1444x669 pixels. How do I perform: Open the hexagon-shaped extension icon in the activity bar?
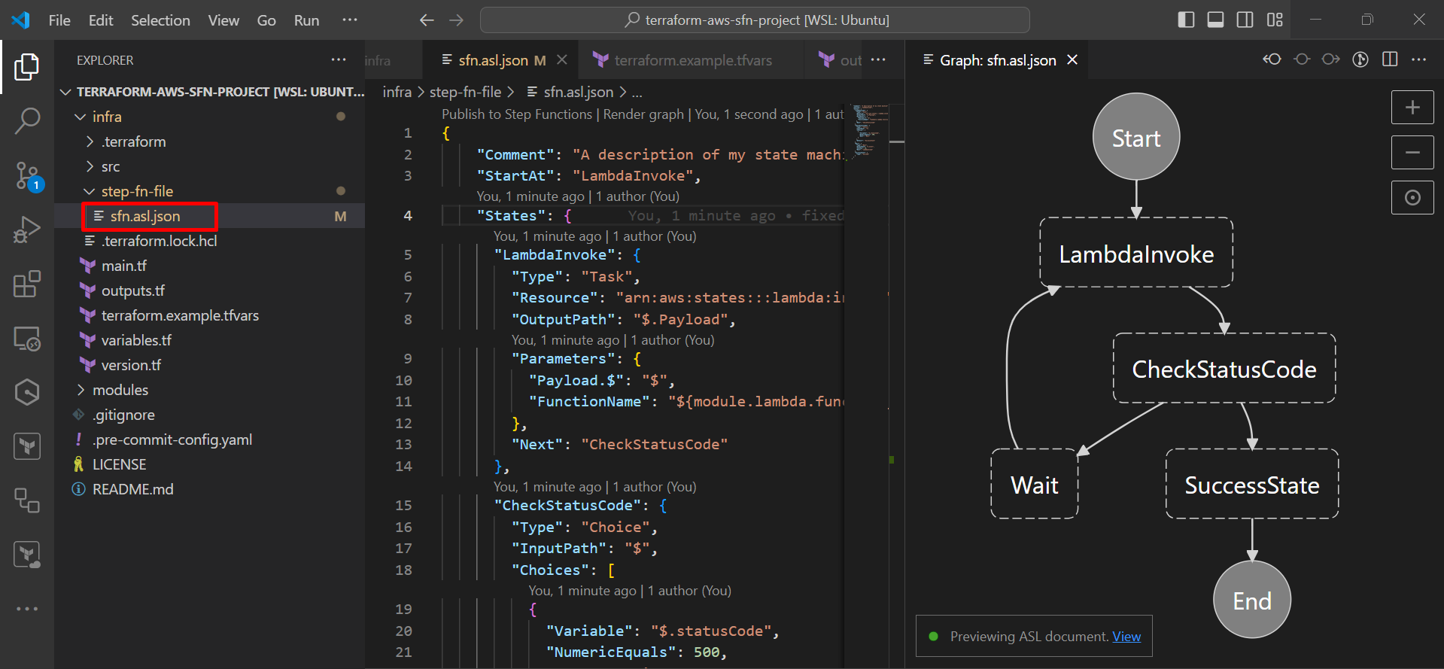[x=27, y=392]
